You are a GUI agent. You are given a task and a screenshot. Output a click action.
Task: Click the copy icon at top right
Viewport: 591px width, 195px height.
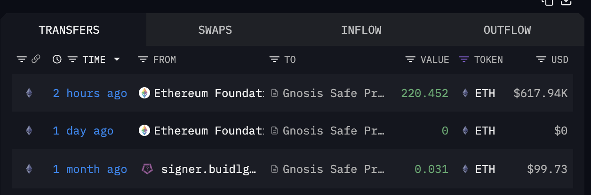pos(547,2)
